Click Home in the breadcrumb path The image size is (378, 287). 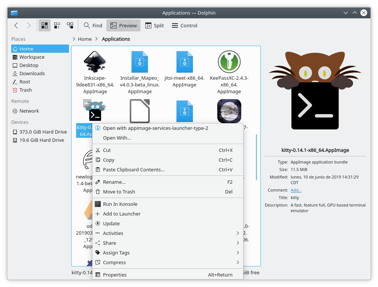[x=85, y=39]
